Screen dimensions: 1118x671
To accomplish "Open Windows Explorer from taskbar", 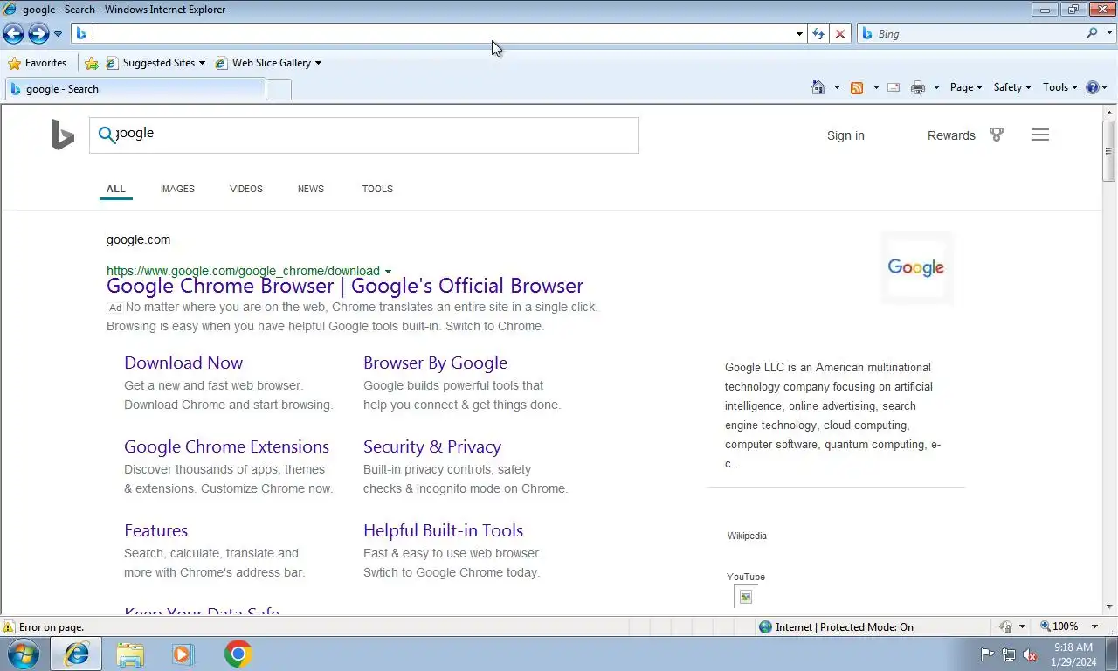I will tap(130, 654).
